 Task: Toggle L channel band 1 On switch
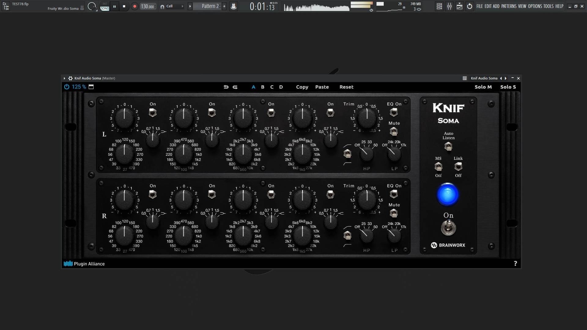(153, 113)
